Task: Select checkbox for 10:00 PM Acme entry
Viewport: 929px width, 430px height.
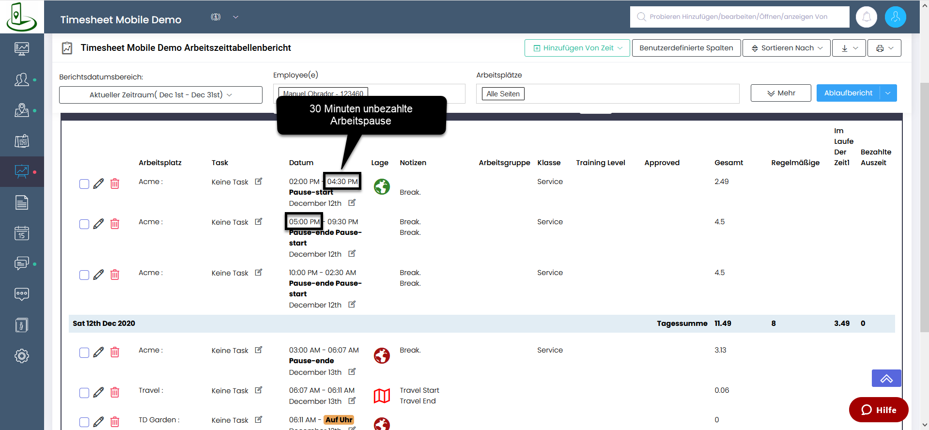Action: pyautogui.click(x=84, y=275)
